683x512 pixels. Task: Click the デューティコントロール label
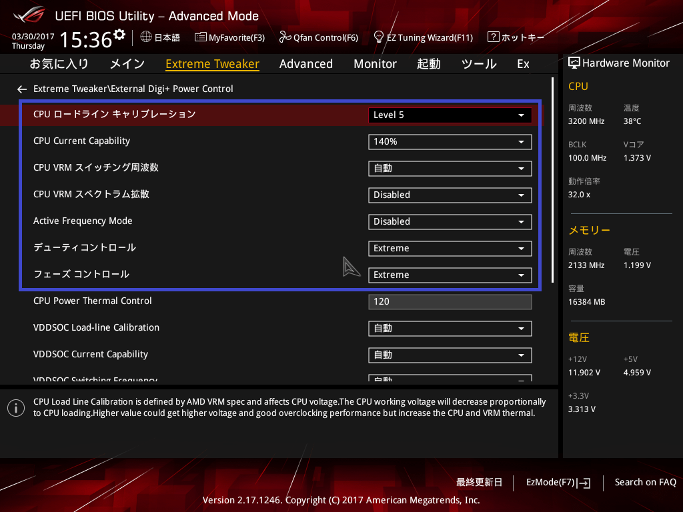(85, 248)
